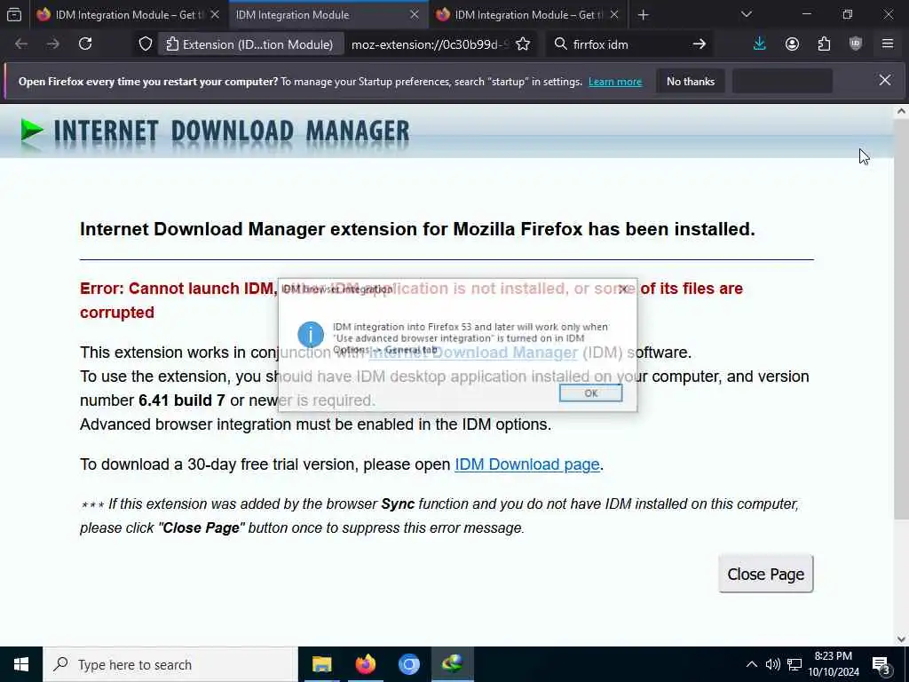Click the Close Page button

point(766,575)
